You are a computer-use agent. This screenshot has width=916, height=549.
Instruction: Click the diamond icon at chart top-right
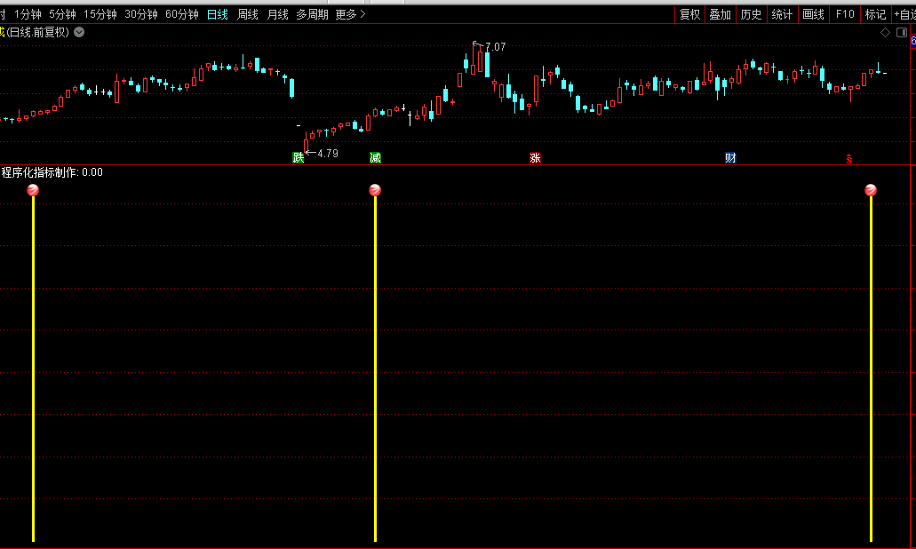[x=885, y=33]
